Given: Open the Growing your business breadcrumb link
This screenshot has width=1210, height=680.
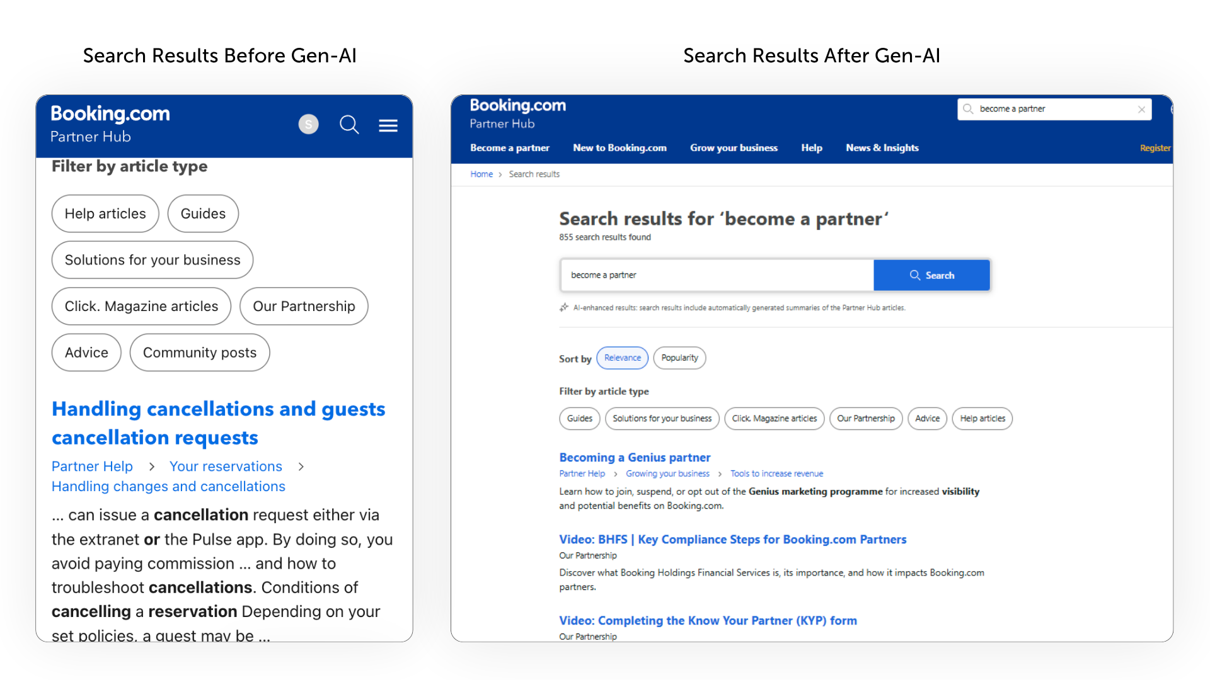Looking at the screenshot, I should tap(667, 474).
